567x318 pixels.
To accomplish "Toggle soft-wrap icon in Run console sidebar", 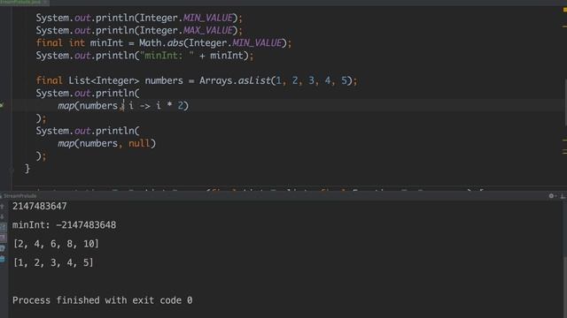I will click(x=3, y=227).
